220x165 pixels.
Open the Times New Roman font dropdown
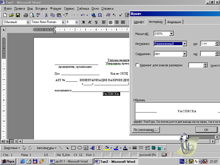[x=63, y=22]
